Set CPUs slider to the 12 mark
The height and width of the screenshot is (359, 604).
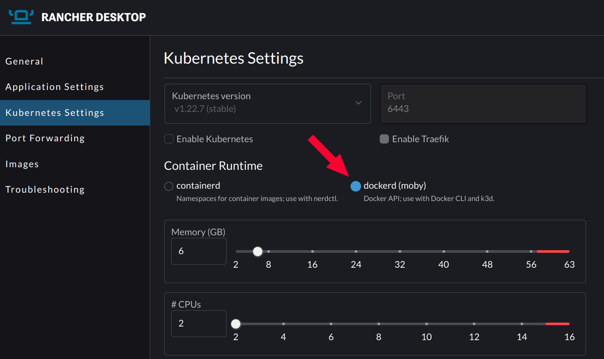474,324
